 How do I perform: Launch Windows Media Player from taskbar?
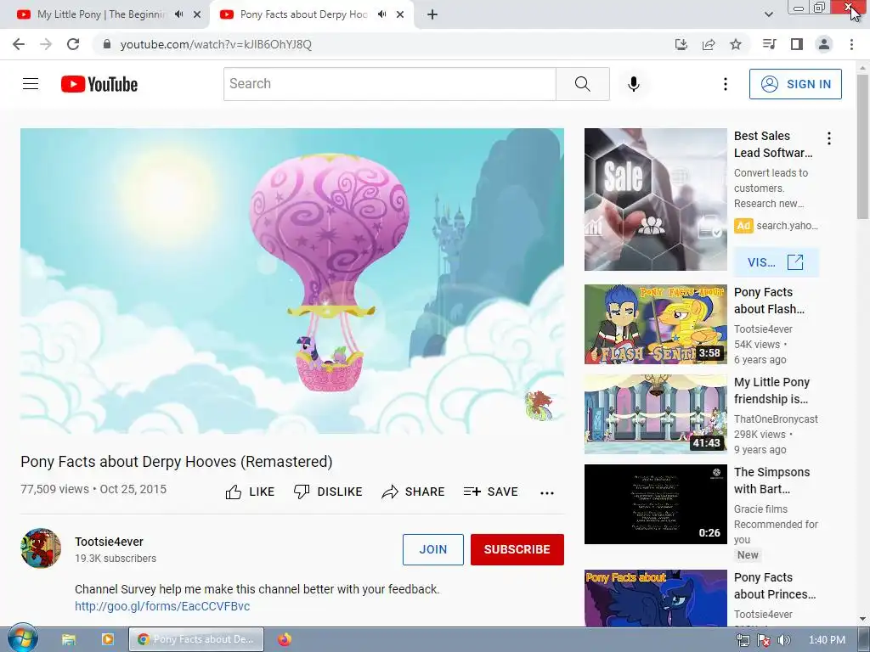tap(108, 640)
